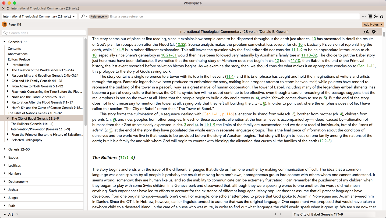Click the circled plus icon in toolbar
386x218 pixels.
[x=376, y=17]
